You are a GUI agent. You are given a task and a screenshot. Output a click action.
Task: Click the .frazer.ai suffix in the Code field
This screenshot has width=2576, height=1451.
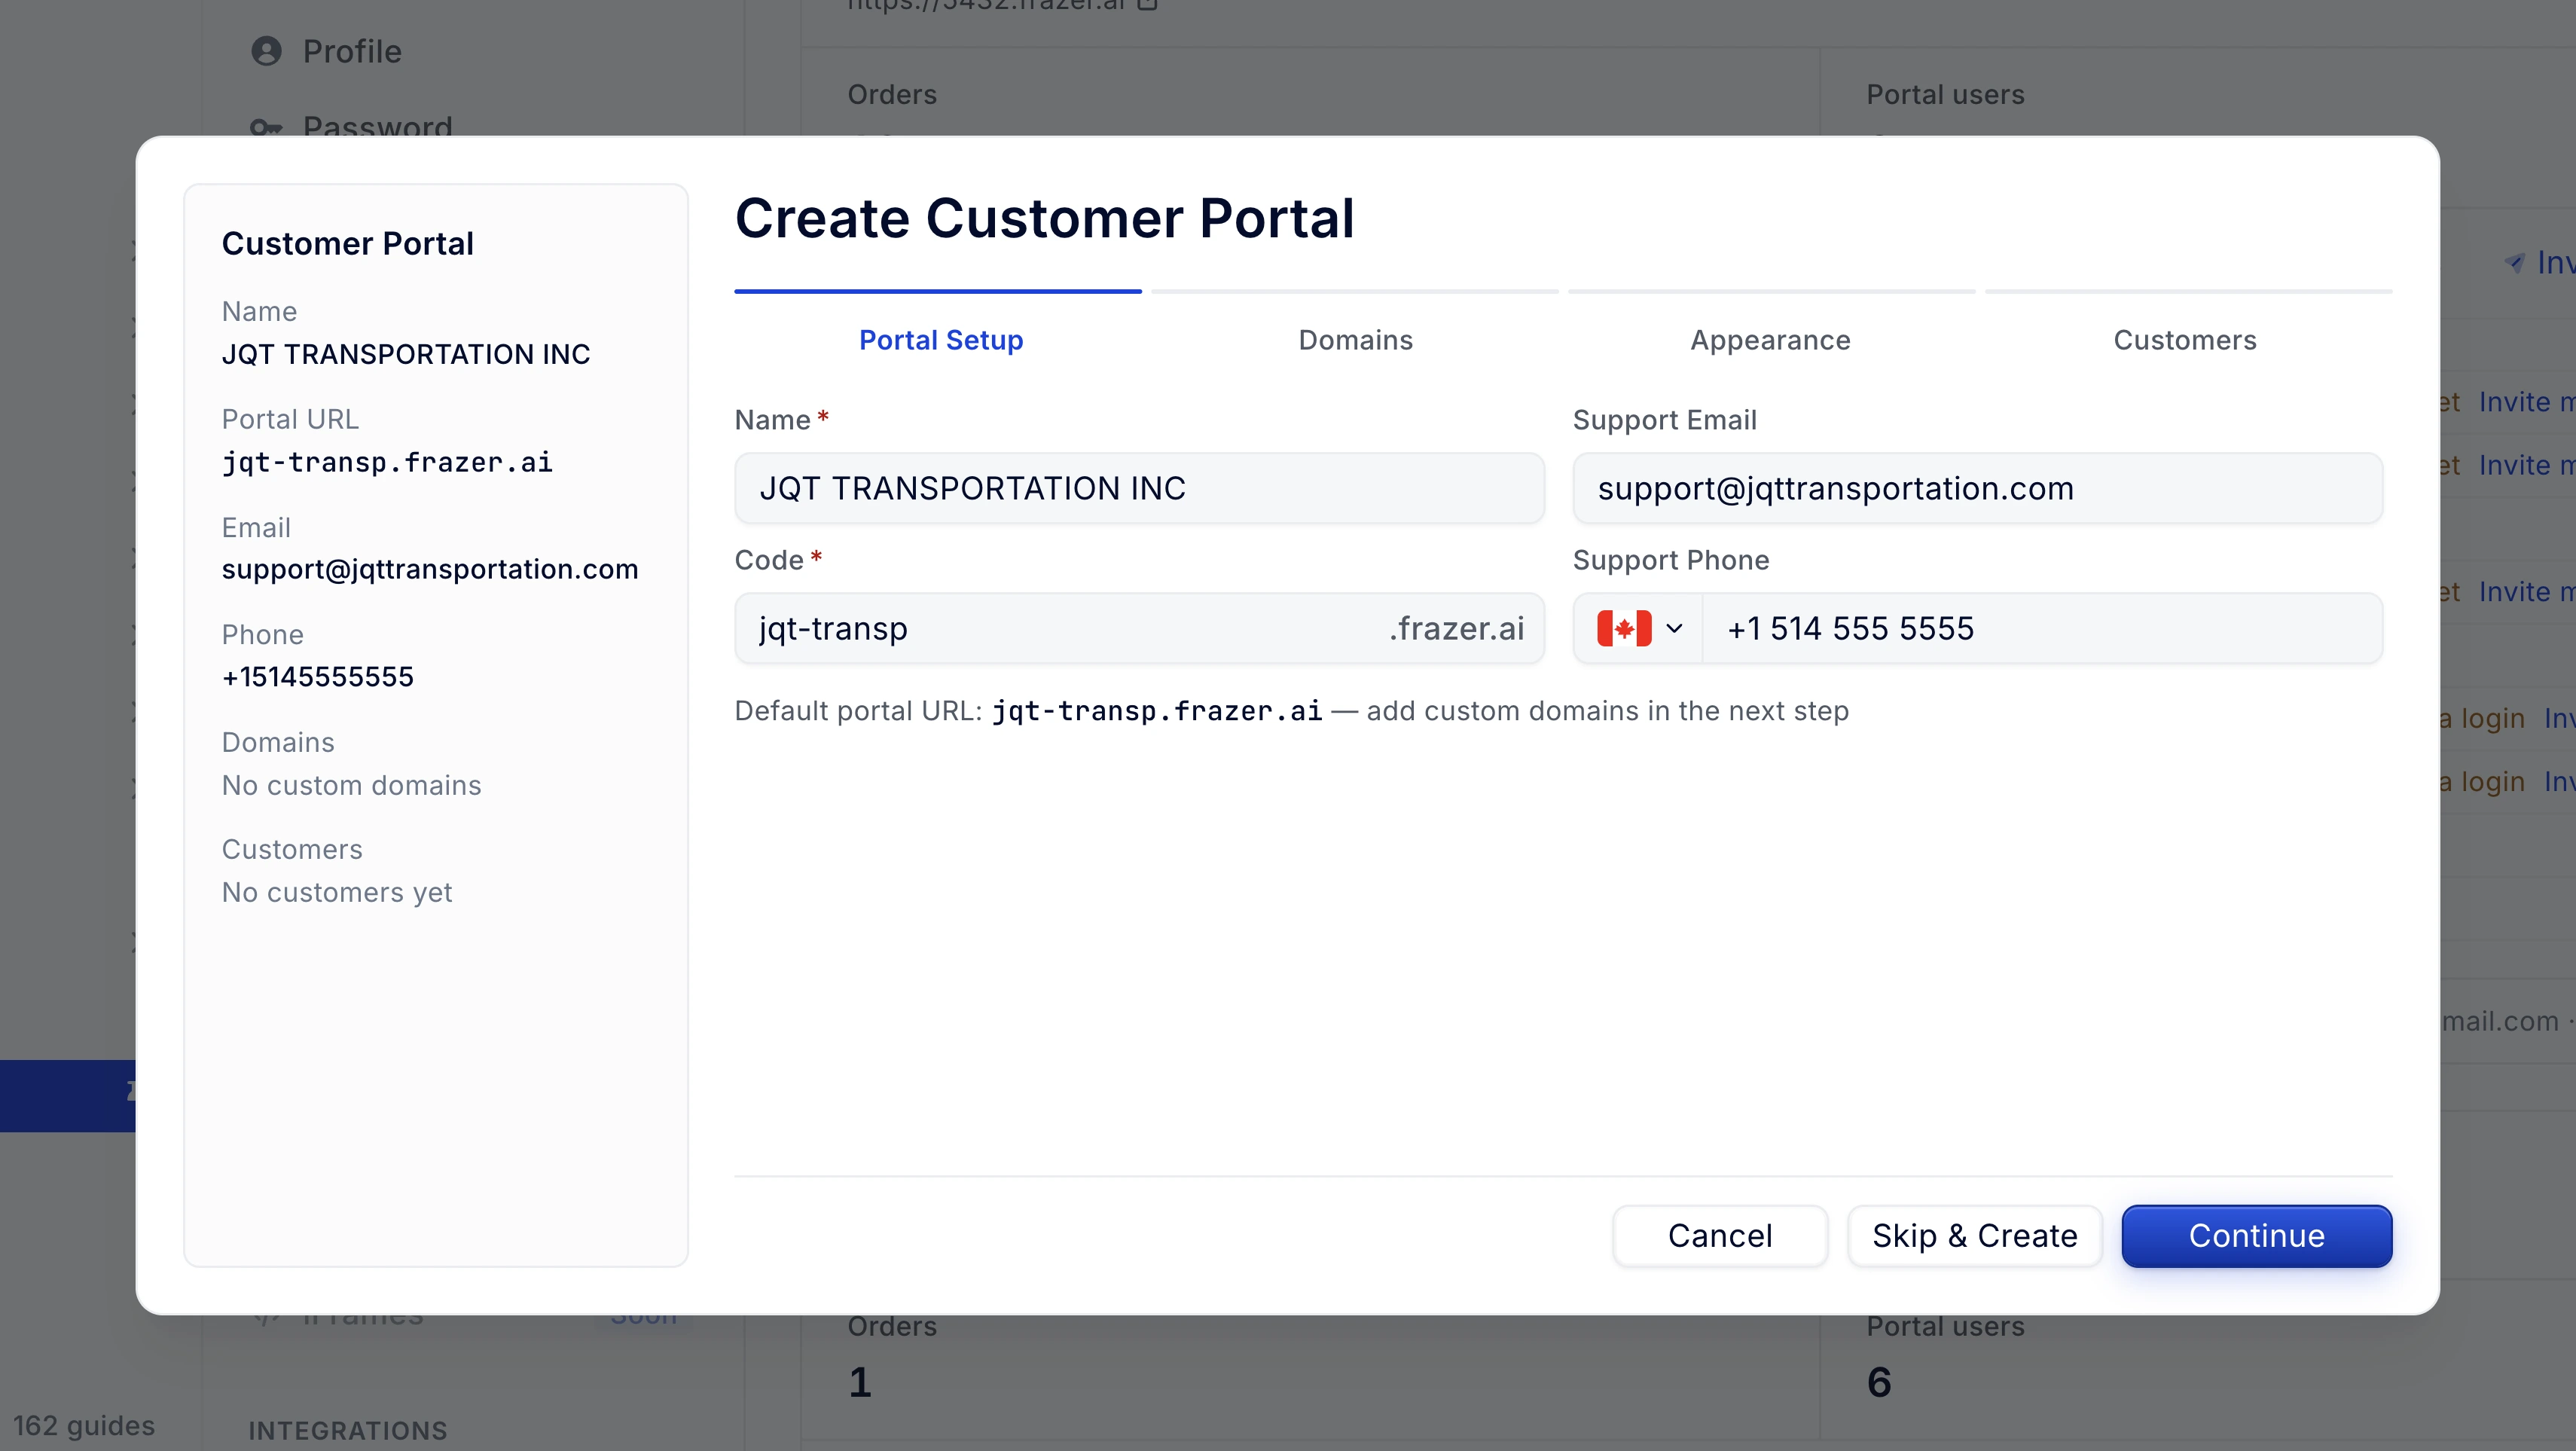(x=1456, y=628)
